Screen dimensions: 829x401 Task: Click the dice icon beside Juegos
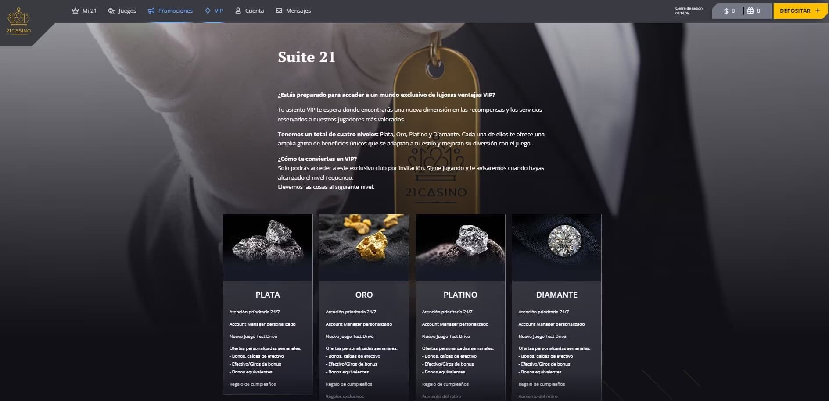[111, 11]
